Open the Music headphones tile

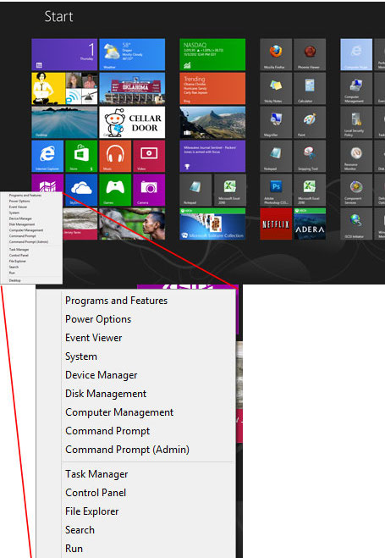115,157
